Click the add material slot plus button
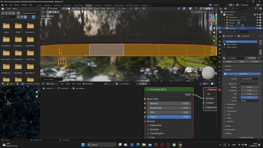This screenshot has width=263, height=148. [261, 41]
